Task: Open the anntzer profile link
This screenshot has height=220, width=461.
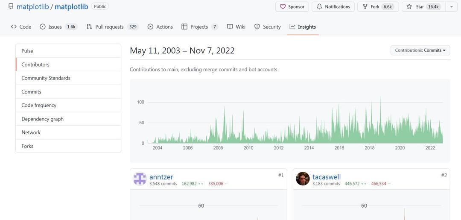Action: click(161, 177)
